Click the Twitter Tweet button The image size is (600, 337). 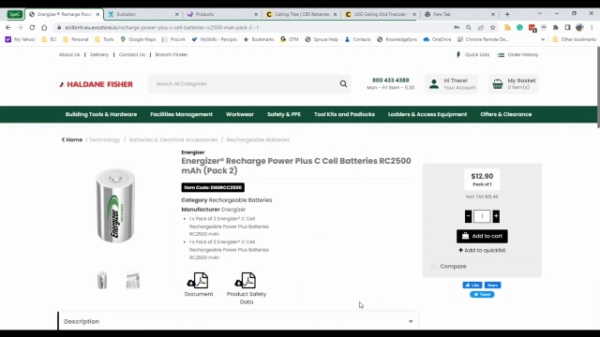pos(482,294)
